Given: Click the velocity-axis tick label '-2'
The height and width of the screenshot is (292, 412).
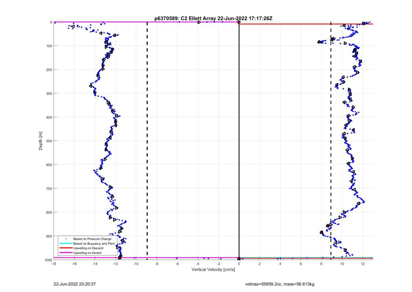Looking at the screenshot, I should click(218, 264).
